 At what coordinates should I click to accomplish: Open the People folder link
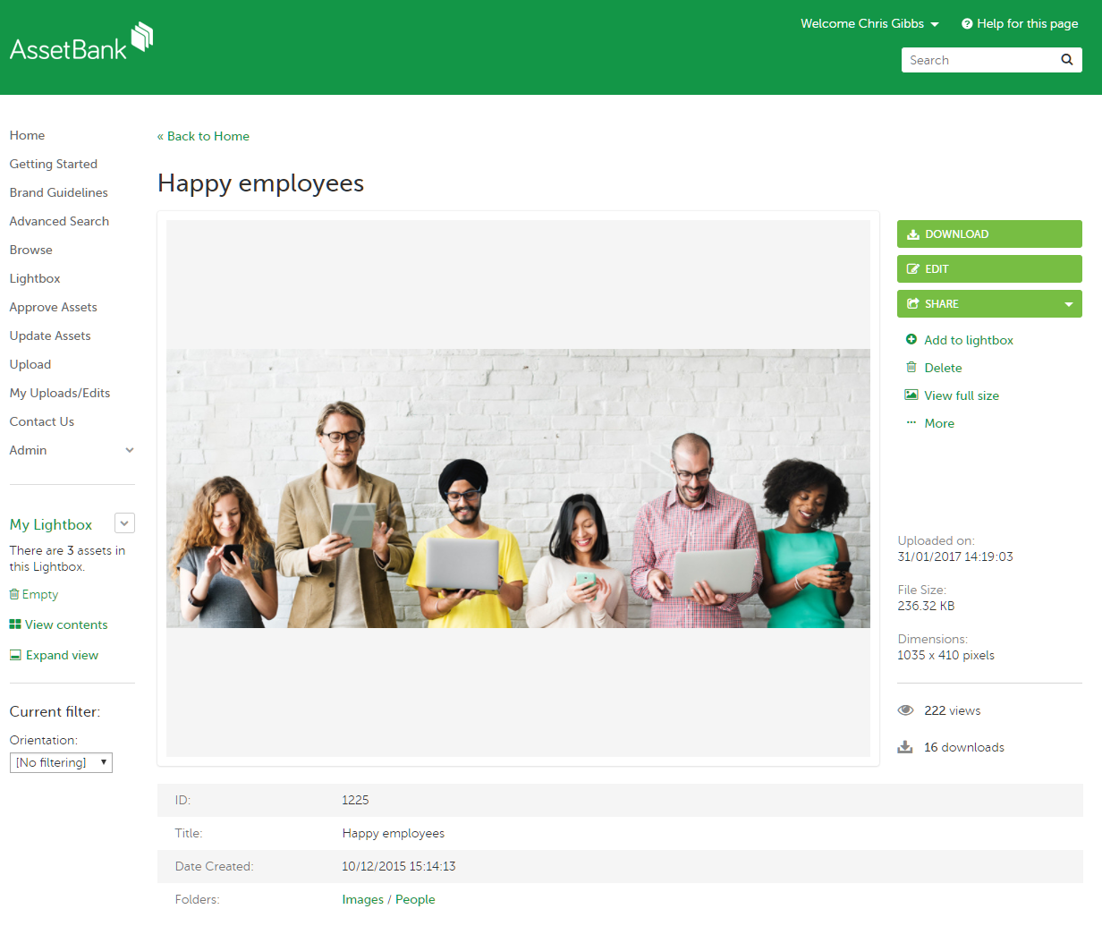click(x=415, y=899)
